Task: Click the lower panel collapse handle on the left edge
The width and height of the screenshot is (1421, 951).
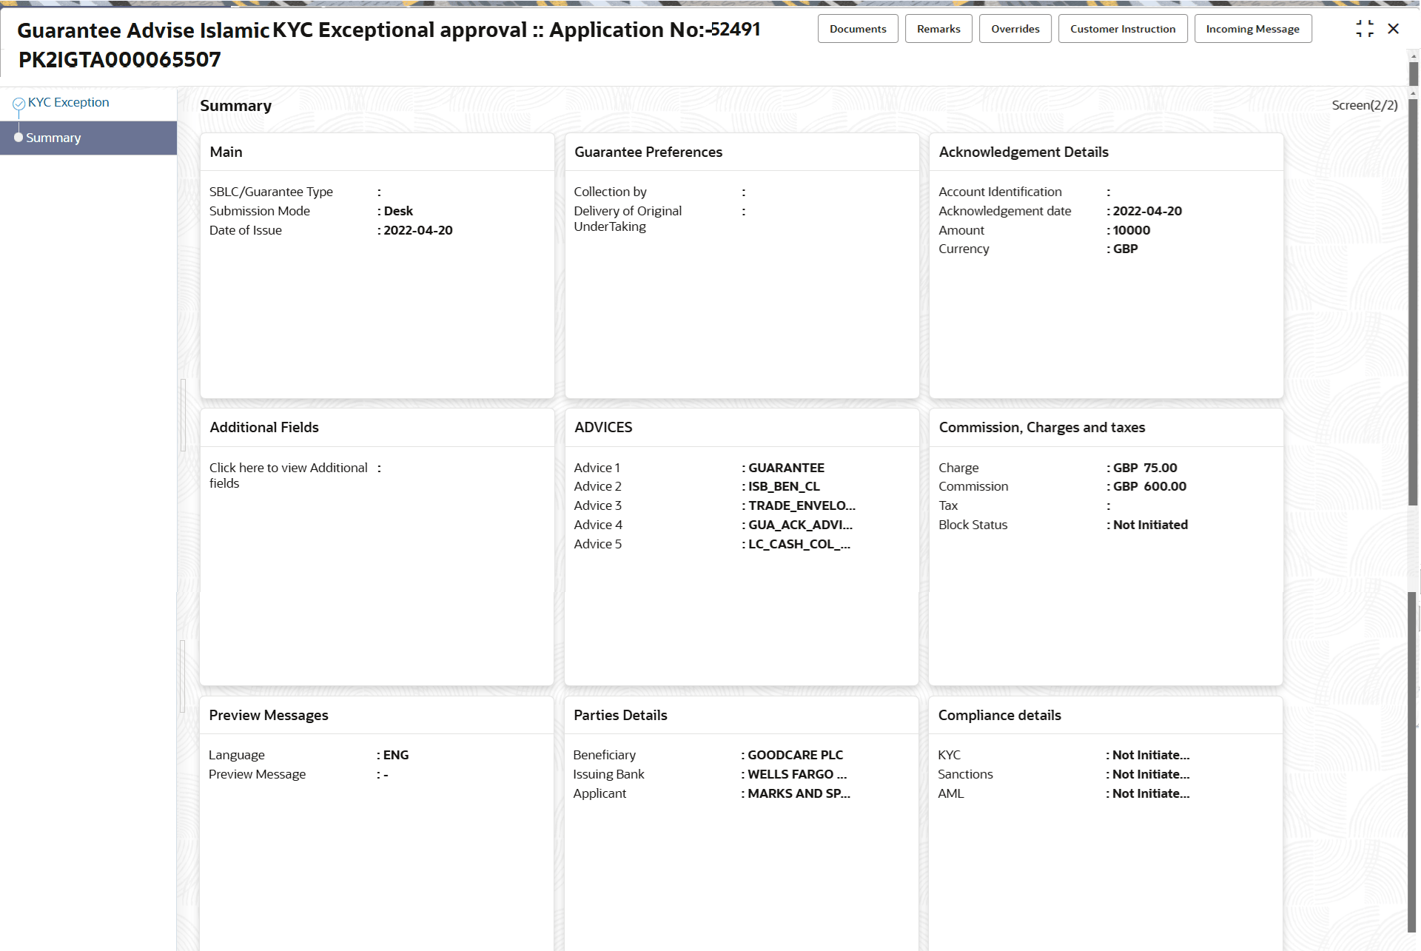Action: click(x=181, y=674)
